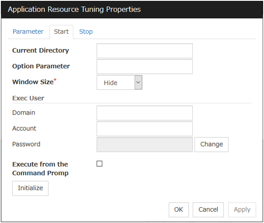The height and width of the screenshot is (223, 264).
Task: Click the Execute from the Command Promp label
Action: 40,168
